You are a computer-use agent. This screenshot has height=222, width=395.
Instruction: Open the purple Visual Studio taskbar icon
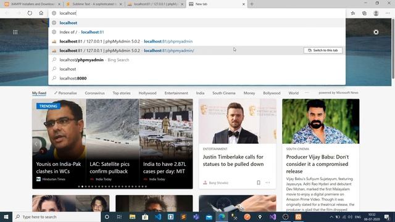273,216
